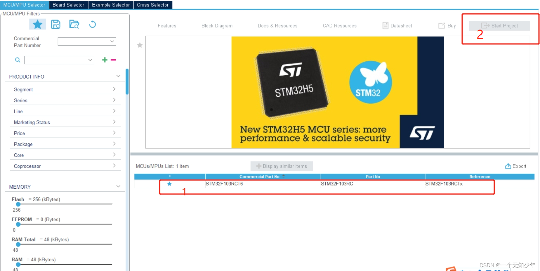
Task: Click the RAM Total slider handle
Action: (18, 244)
